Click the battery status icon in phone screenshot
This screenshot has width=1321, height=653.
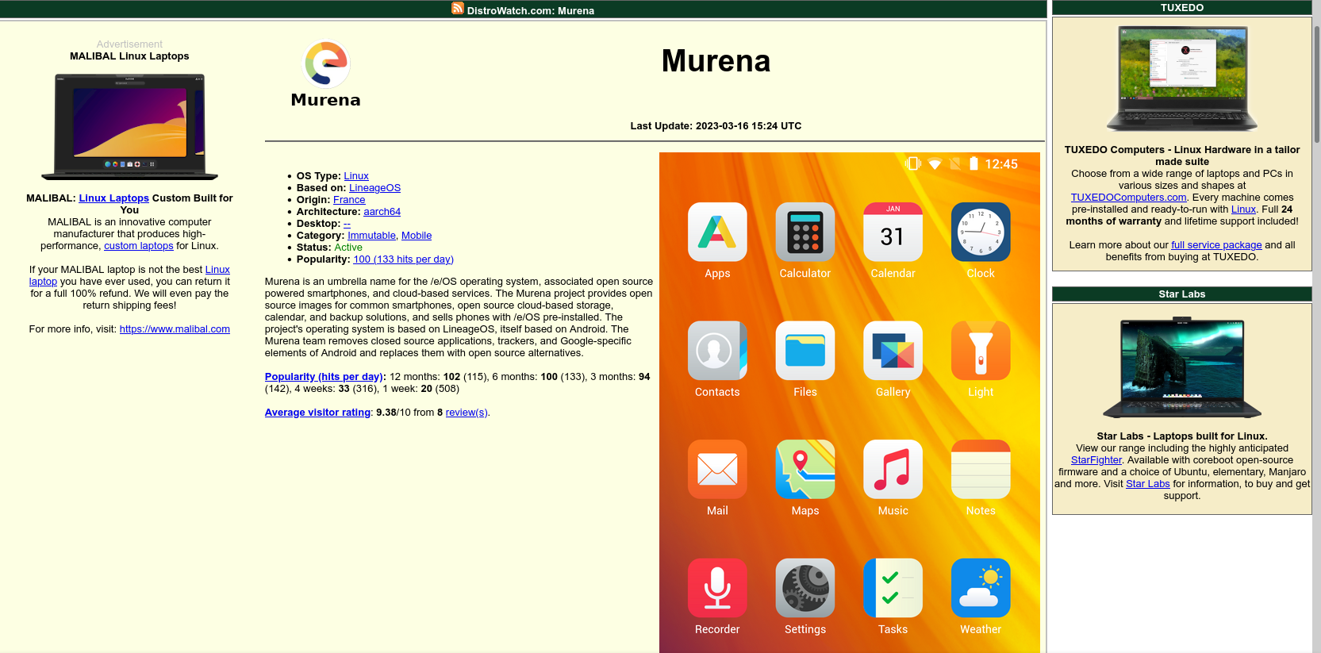pyautogui.click(x=973, y=163)
